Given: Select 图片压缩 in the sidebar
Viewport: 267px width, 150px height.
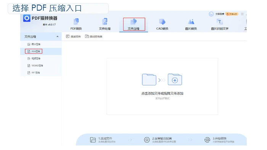Looking at the screenshot, I should 41,44.
